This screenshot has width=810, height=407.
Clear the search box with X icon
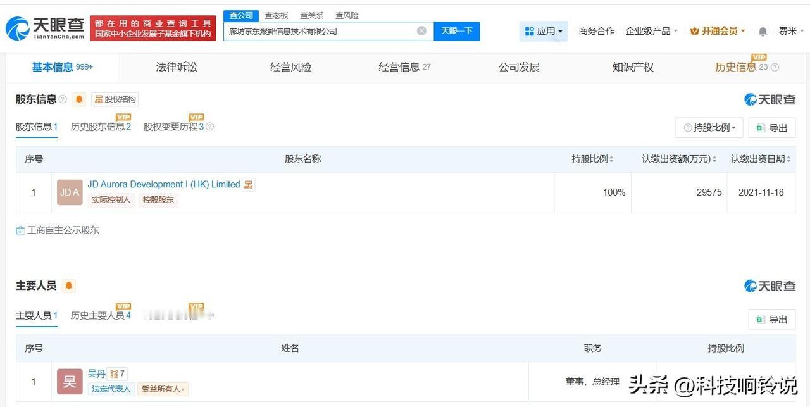[x=421, y=31]
